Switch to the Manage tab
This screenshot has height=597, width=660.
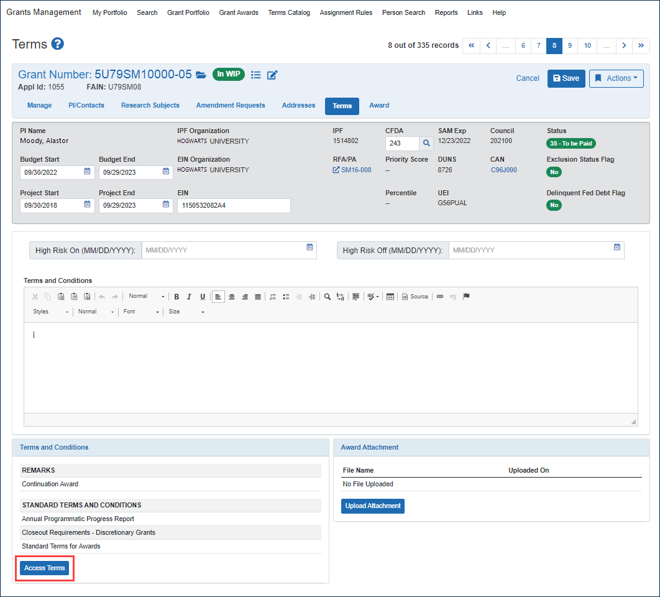(x=40, y=105)
